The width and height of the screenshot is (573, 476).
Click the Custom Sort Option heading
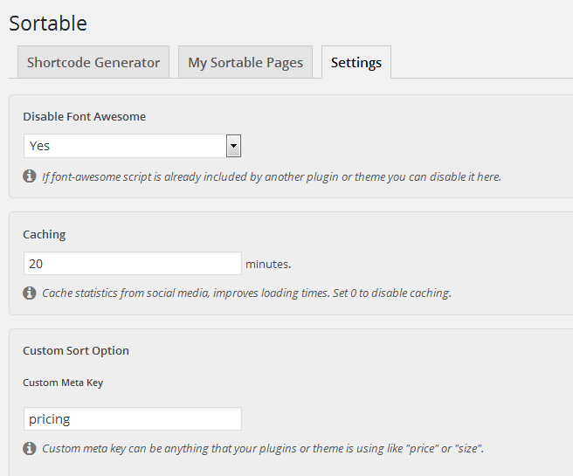(76, 350)
